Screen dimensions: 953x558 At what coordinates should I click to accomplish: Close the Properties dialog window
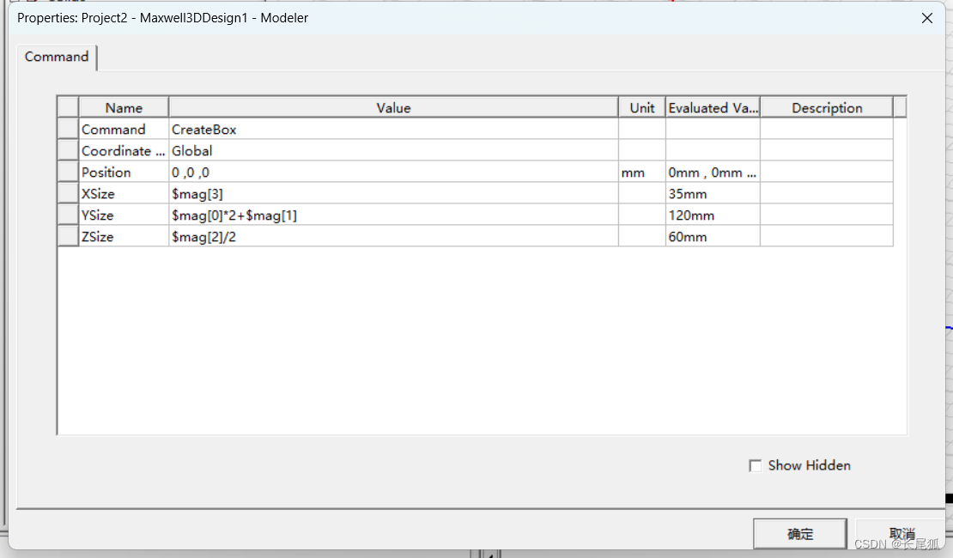(927, 18)
